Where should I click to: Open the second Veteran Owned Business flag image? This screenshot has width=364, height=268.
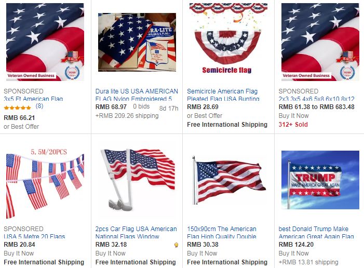point(320,42)
